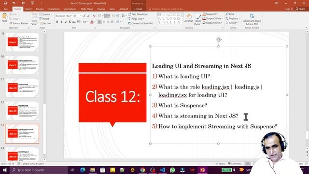Select the star shape in shapes gallery

point(179,23)
